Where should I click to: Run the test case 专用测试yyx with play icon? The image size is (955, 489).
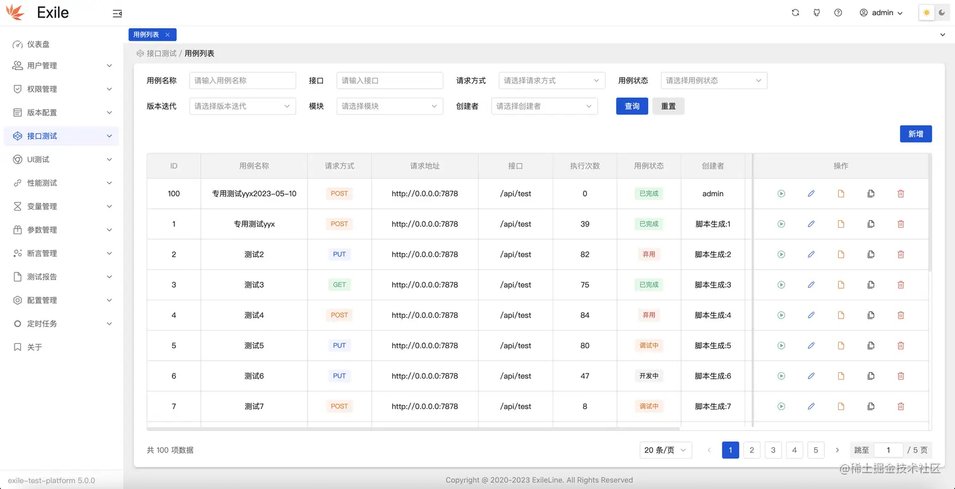click(781, 223)
